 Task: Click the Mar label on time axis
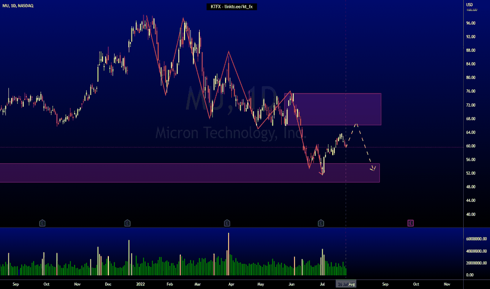click(x=198, y=284)
